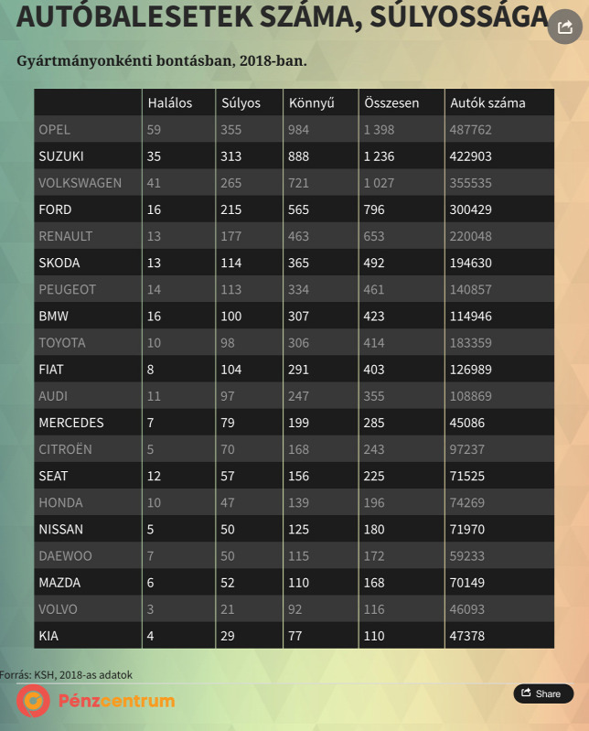Select the Opel car count 487762
589x731 pixels.
pyautogui.click(x=470, y=130)
